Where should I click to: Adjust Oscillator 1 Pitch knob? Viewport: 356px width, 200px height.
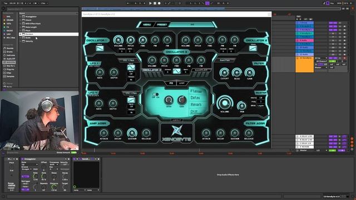coord(130,40)
